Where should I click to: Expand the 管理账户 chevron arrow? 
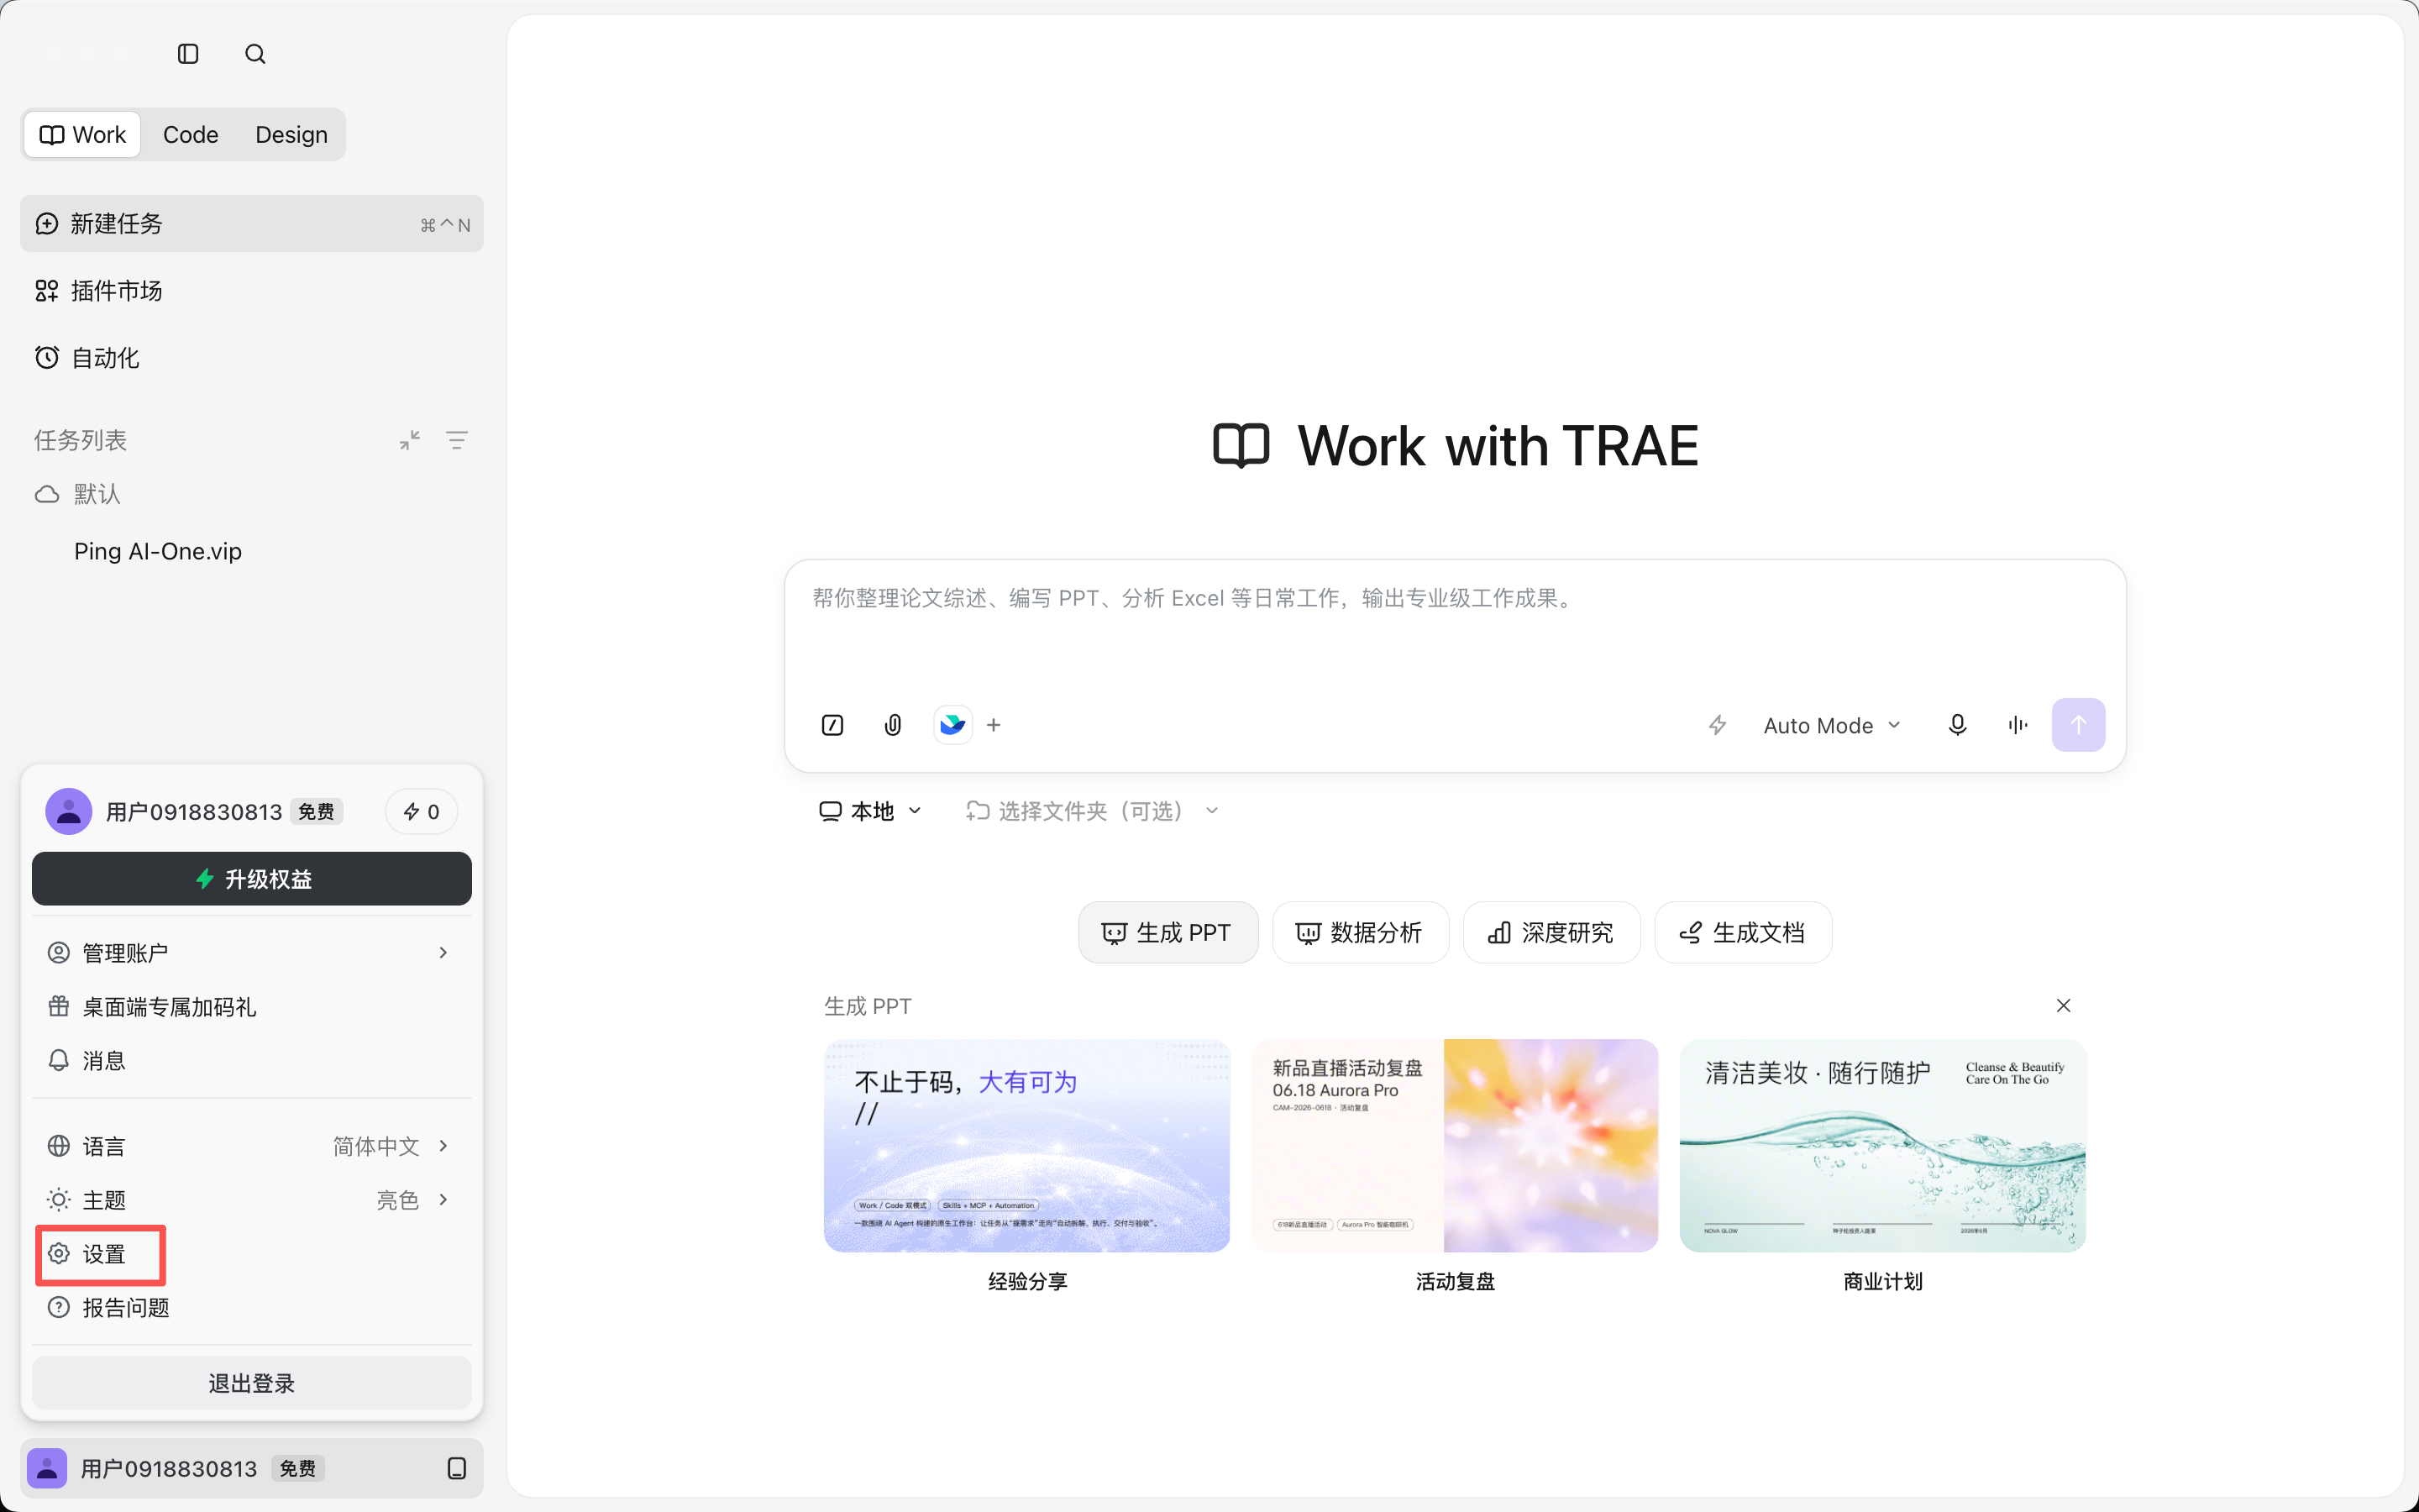pyautogui.click(x=443, y=952)
